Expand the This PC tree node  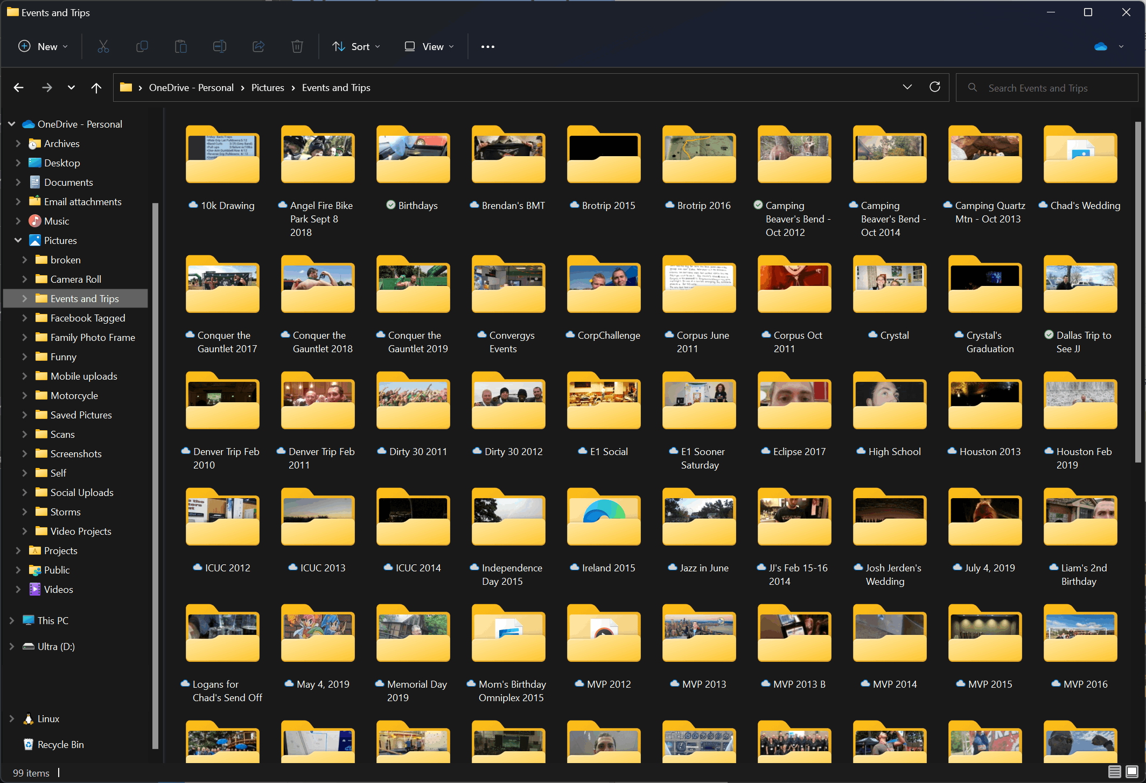[12, 620]
